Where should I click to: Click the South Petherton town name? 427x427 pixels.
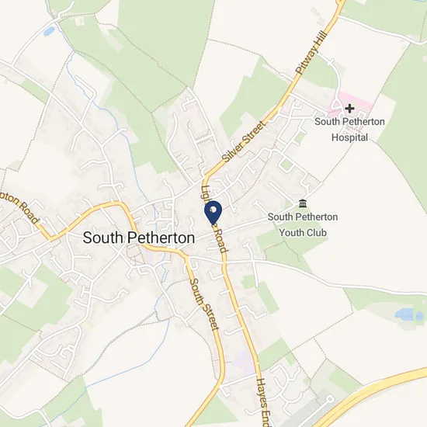point(139,238)
